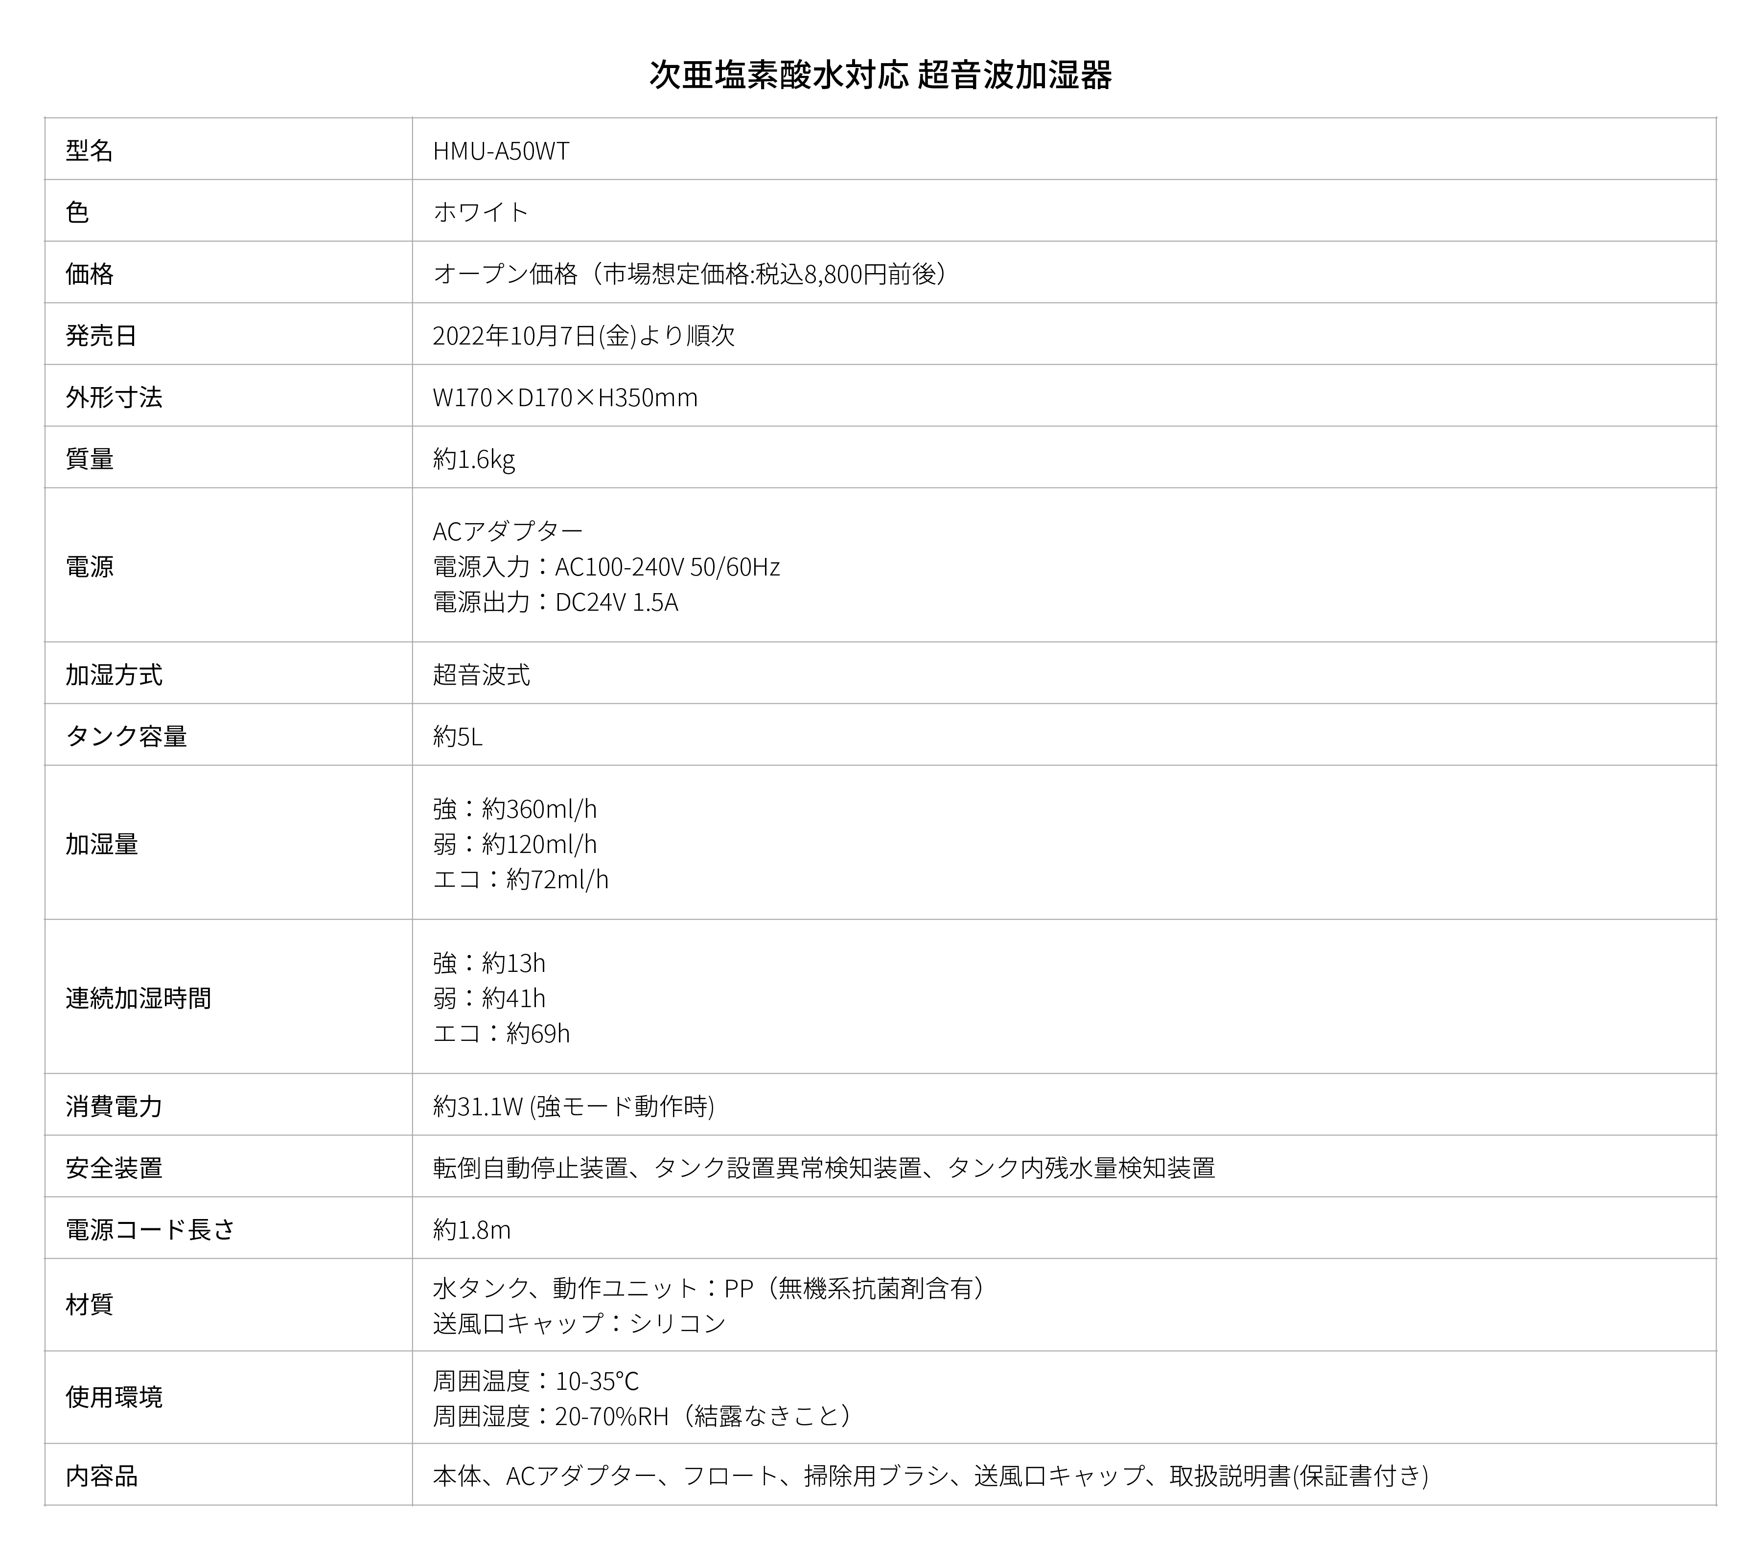Image resolution: width=1762 pixels, height=1566 pixels.
Task: Click the dimensions W170×D170×H350mm
Action: tap(565, 397)
